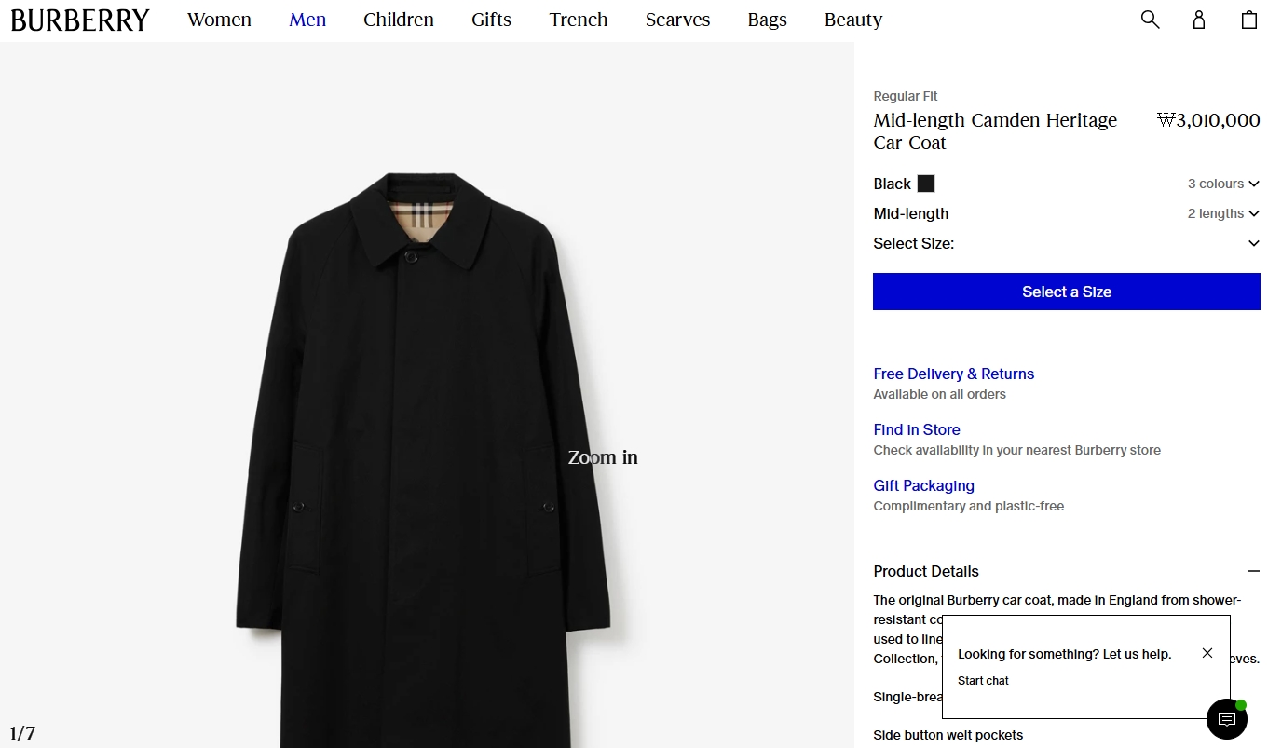Open the account profile icon
The image size is (1268, 748).
1199,20
